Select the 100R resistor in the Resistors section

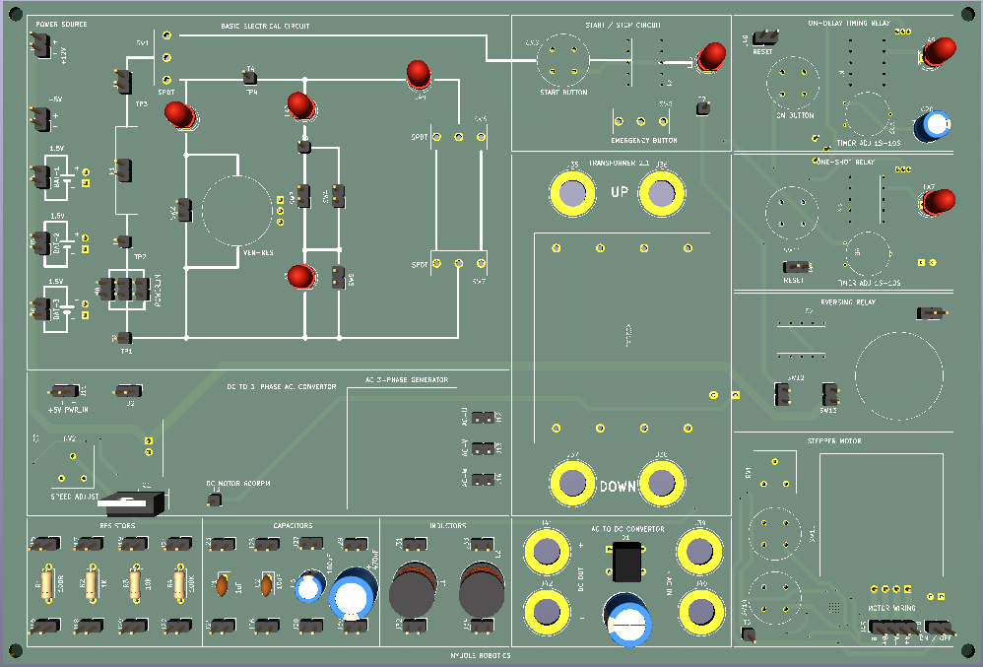click(x=46, y=583)
